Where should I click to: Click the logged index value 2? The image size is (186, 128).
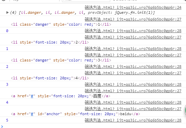point(7,67)
